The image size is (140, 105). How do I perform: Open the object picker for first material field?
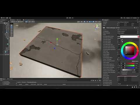[x=138, y=32]
